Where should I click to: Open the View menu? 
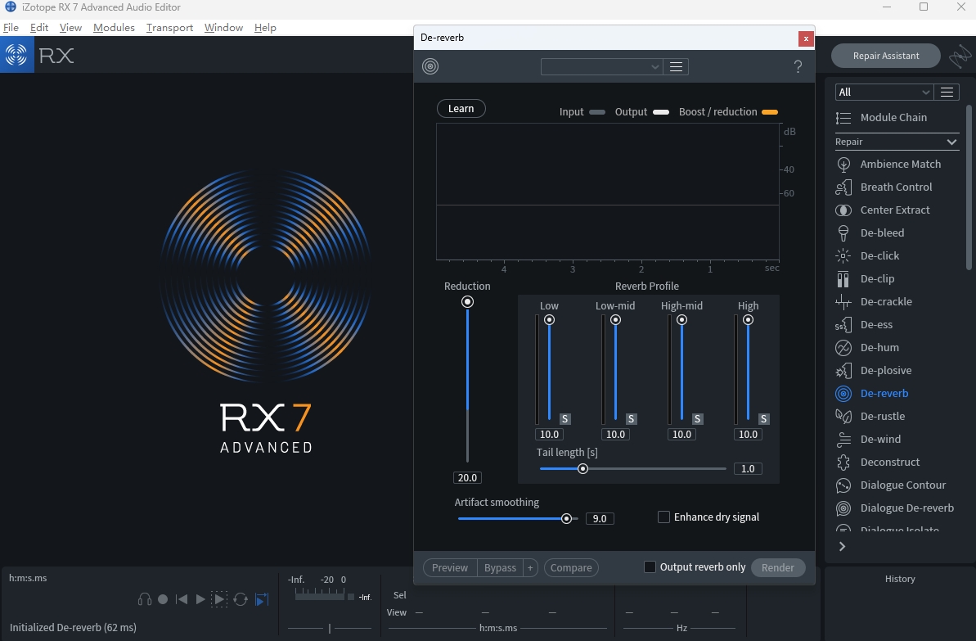point(70,27)
